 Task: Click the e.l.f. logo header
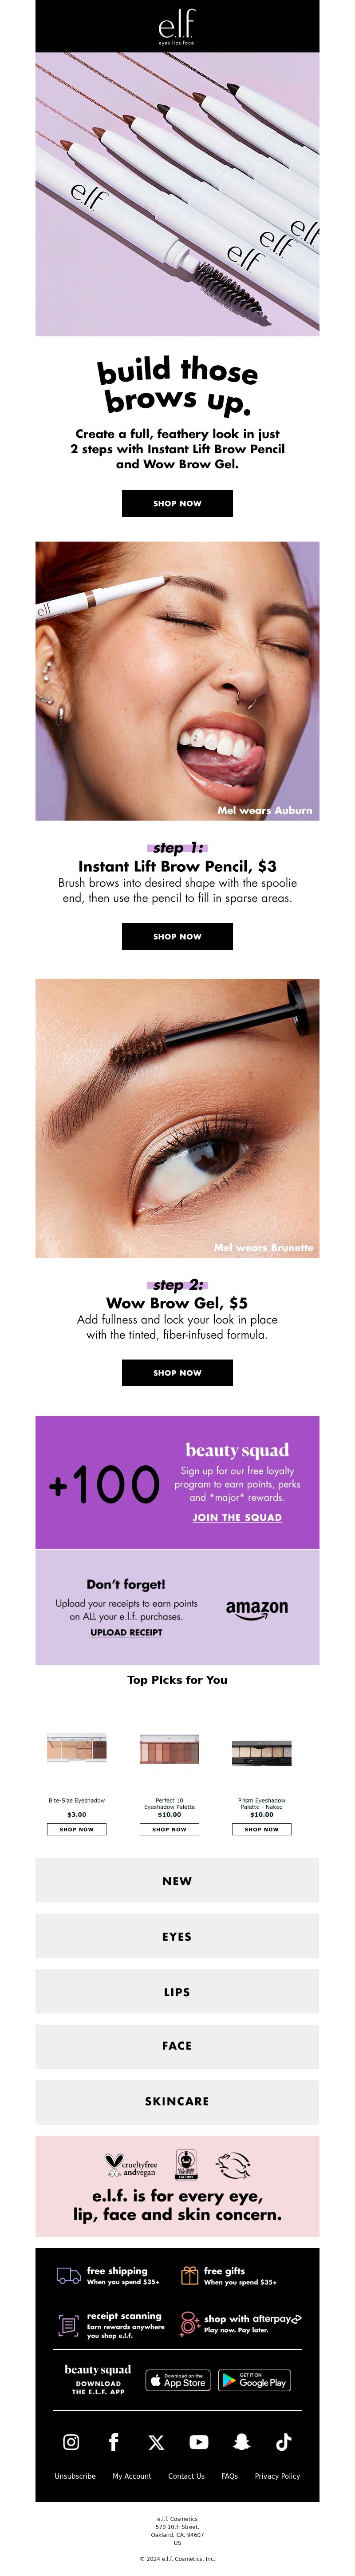pos(177,27)
